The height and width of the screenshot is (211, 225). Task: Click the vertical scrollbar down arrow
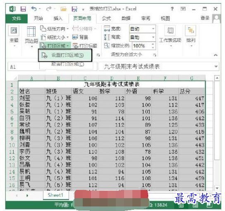217,188
